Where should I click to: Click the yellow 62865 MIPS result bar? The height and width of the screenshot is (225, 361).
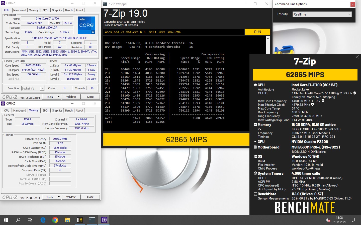[176, 139]
